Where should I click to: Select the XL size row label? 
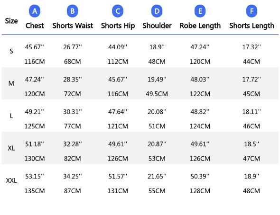tap(11, 148)
